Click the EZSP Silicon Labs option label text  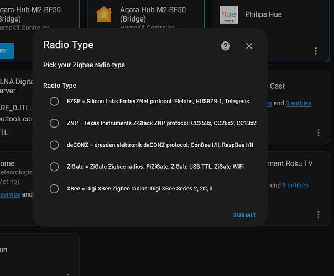point(158,101)
